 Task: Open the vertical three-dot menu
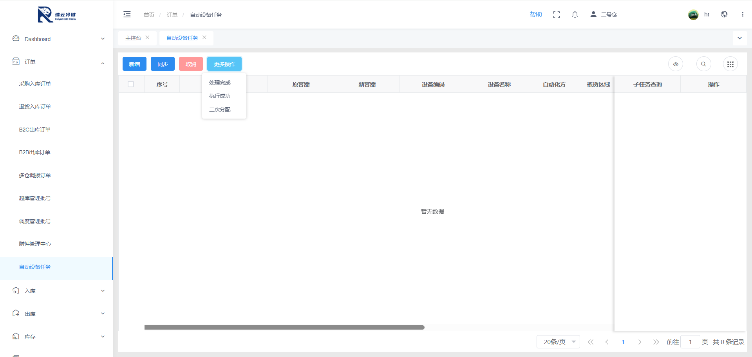pyautogui.click(x=742, y=14)
